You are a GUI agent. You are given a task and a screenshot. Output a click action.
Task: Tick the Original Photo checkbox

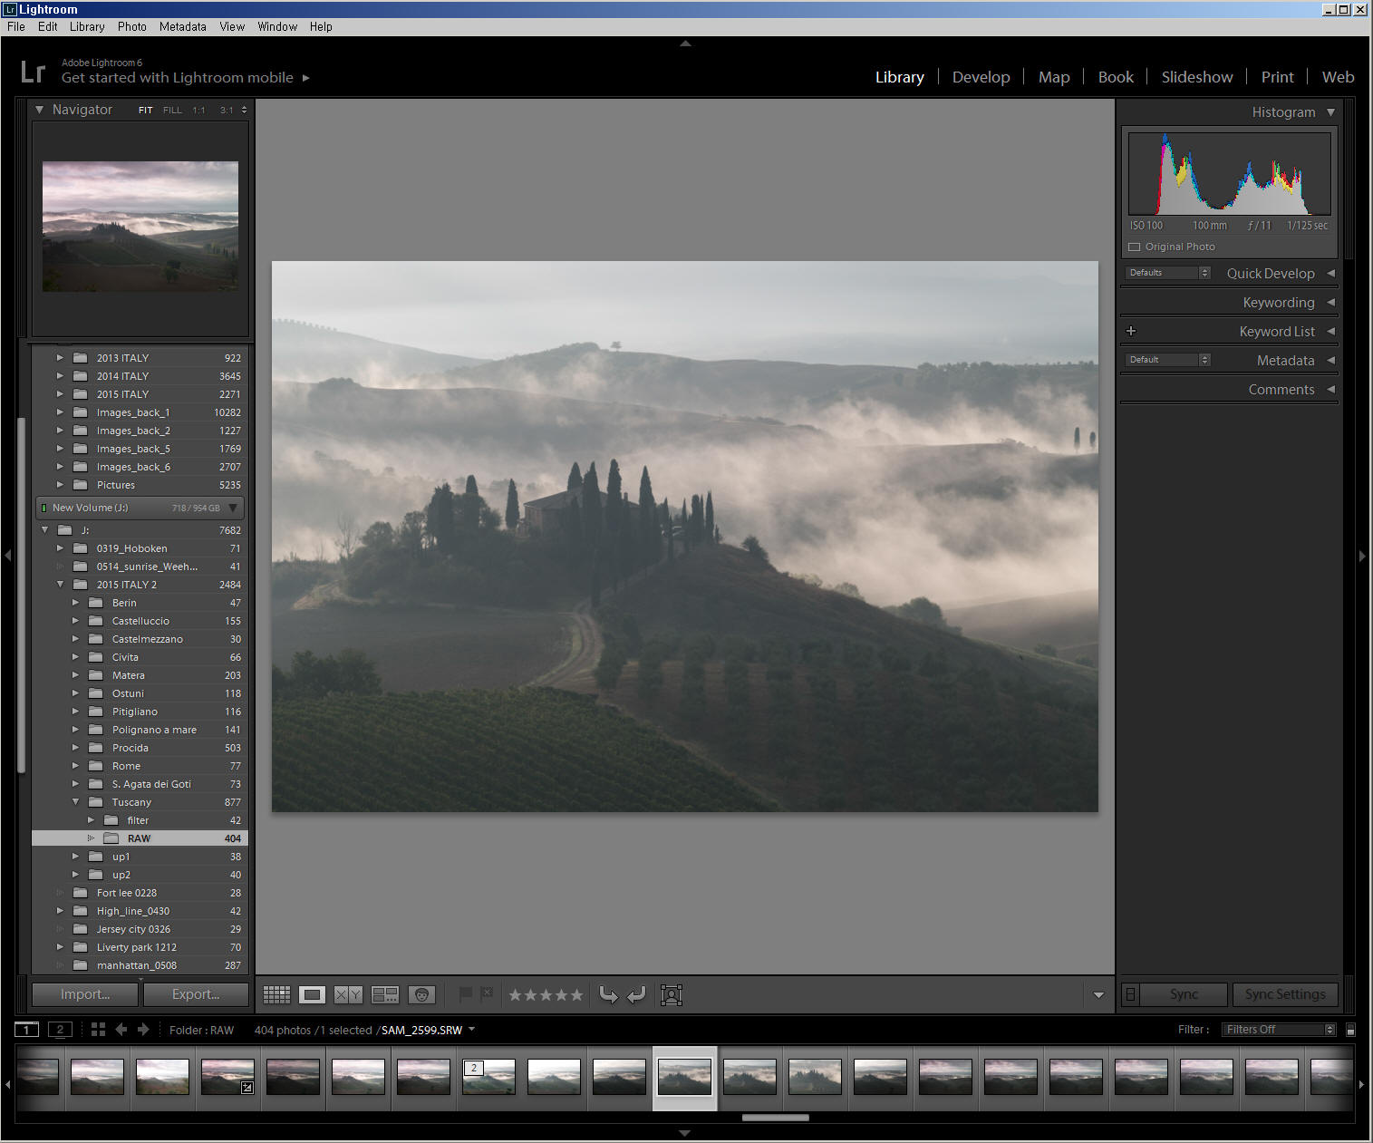1134,247
